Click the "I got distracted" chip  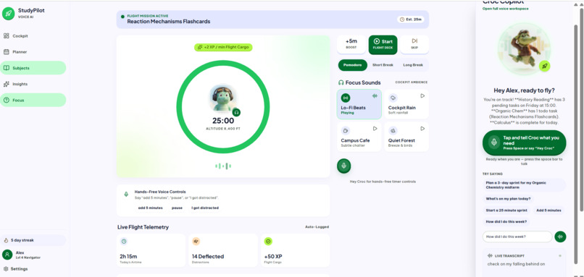205,208
